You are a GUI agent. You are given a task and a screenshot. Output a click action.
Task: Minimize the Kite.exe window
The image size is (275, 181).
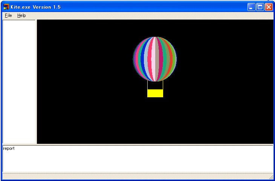click(251, 7)
